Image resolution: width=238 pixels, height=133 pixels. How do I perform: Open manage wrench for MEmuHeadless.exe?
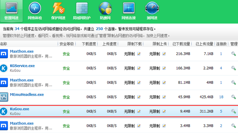pyautogui.click(x=234, y=97)
